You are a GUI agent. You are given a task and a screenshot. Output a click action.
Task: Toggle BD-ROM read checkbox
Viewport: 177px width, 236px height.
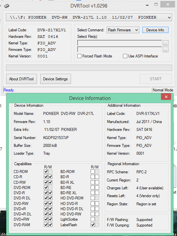click(93, 172)
